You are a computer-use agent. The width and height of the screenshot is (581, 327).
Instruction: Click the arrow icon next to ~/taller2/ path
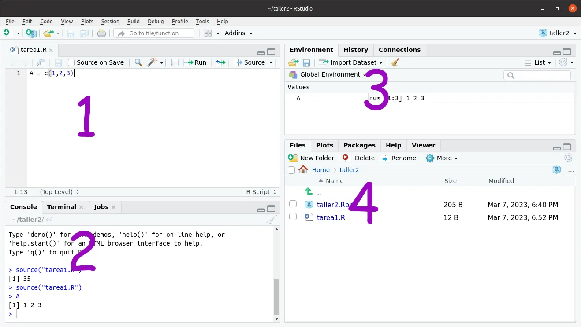coord(49,219)
